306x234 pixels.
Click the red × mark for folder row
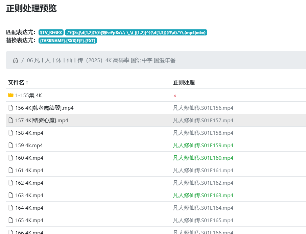tap(175, 96)
